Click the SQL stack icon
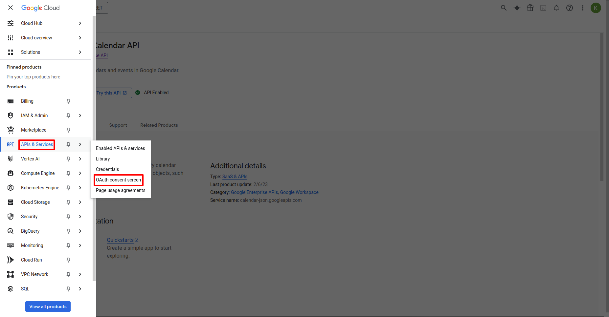This screenshot has width=609, height=317. click(11, 289)
